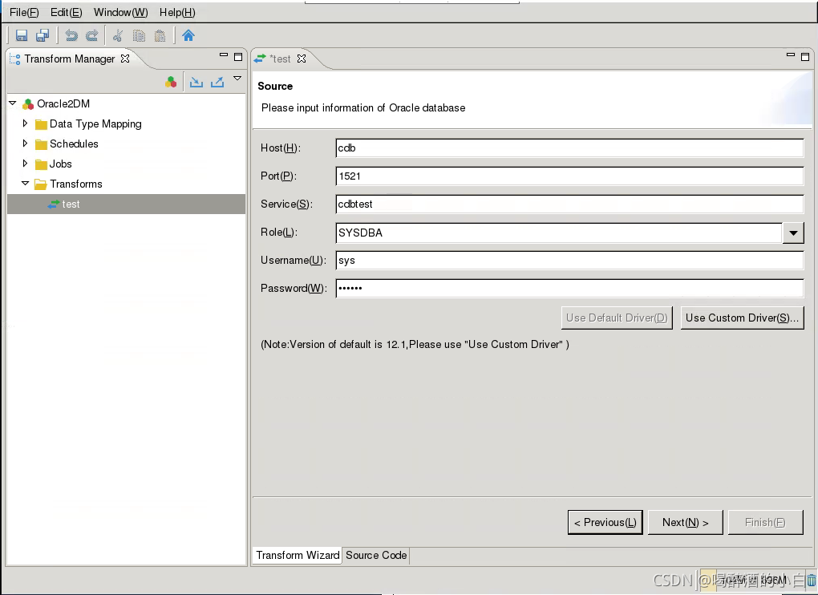Click the memory usage heap indicator

pyautogui.click(x=753, y=580)
